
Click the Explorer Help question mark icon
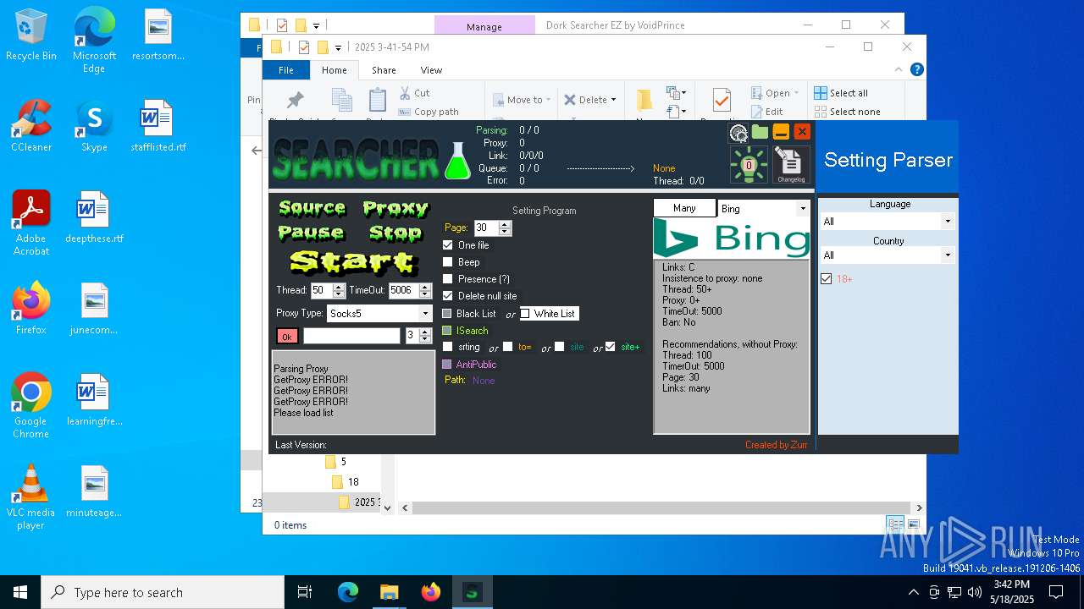[x=916, y=70]
